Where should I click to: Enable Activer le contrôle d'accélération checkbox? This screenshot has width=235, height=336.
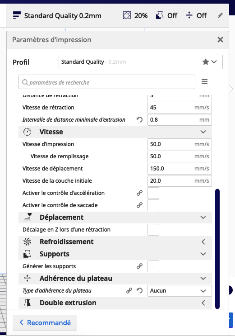[153, 193]
